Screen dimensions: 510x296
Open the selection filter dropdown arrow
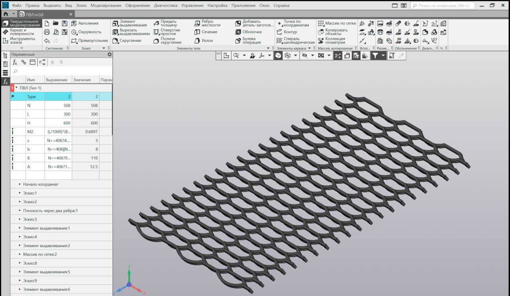point(383,56)
